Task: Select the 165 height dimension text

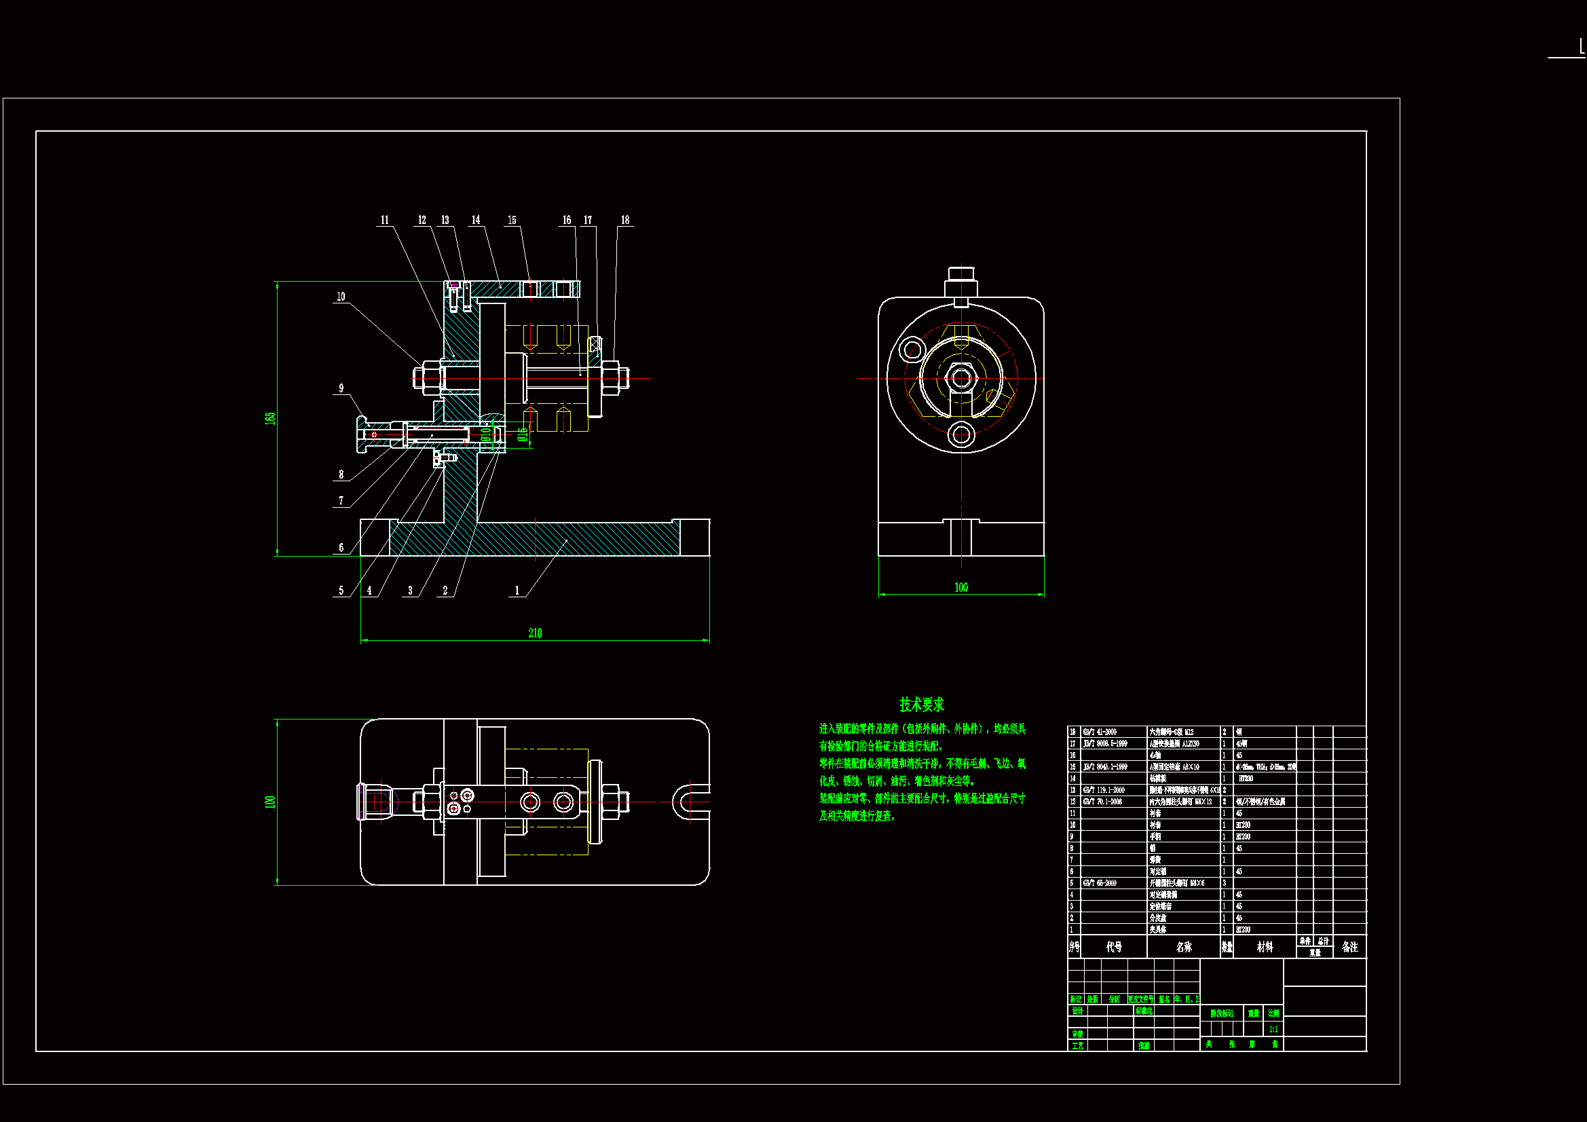Action: [270, 418]
